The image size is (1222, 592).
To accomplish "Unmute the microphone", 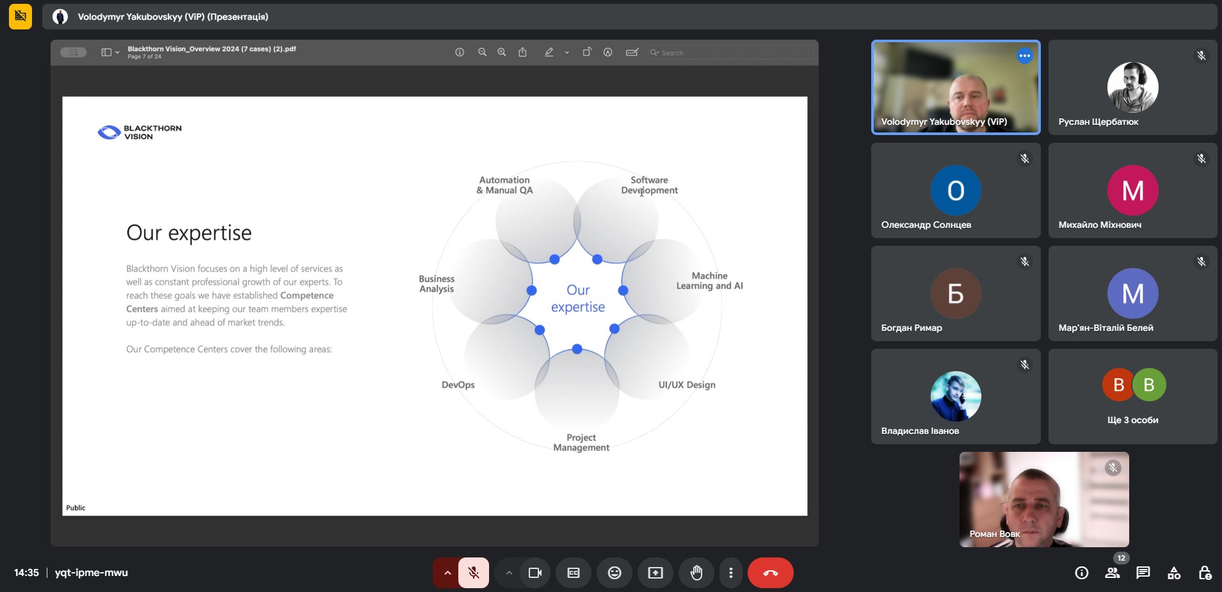I will tap(474, 573).
